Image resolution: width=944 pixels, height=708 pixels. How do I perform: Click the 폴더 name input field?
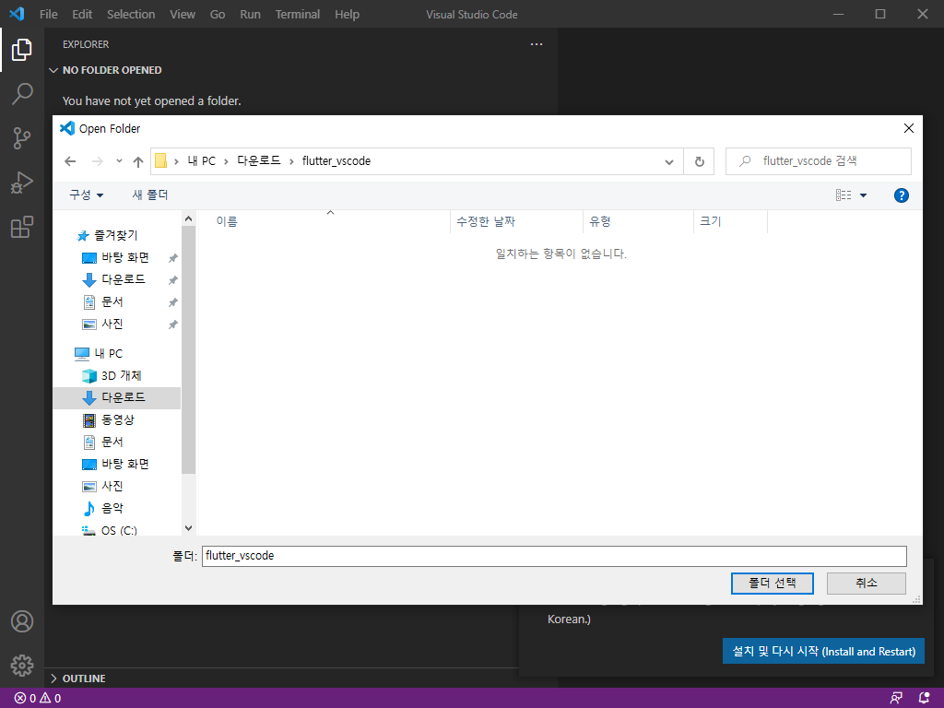(554, 556)
